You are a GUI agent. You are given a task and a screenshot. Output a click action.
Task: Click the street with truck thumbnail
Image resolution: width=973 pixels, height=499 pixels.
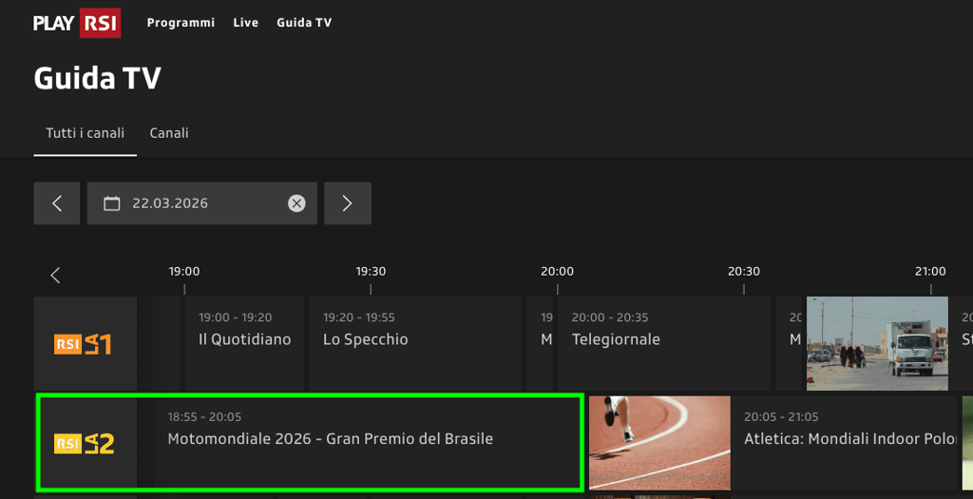(x=877, y=344)
